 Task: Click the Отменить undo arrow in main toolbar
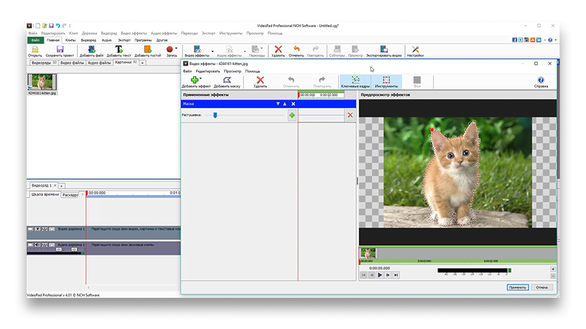coord(296,49)
